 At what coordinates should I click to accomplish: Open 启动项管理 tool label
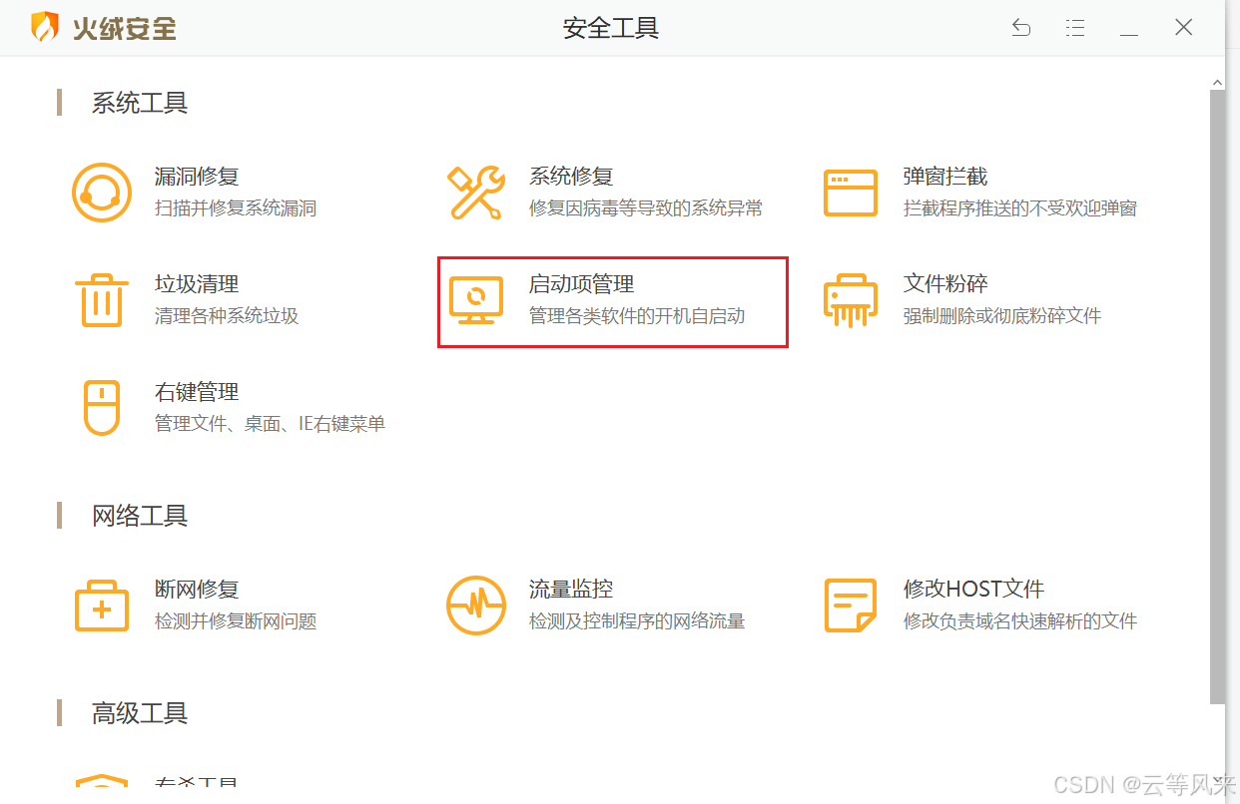(x=581, y=284)
